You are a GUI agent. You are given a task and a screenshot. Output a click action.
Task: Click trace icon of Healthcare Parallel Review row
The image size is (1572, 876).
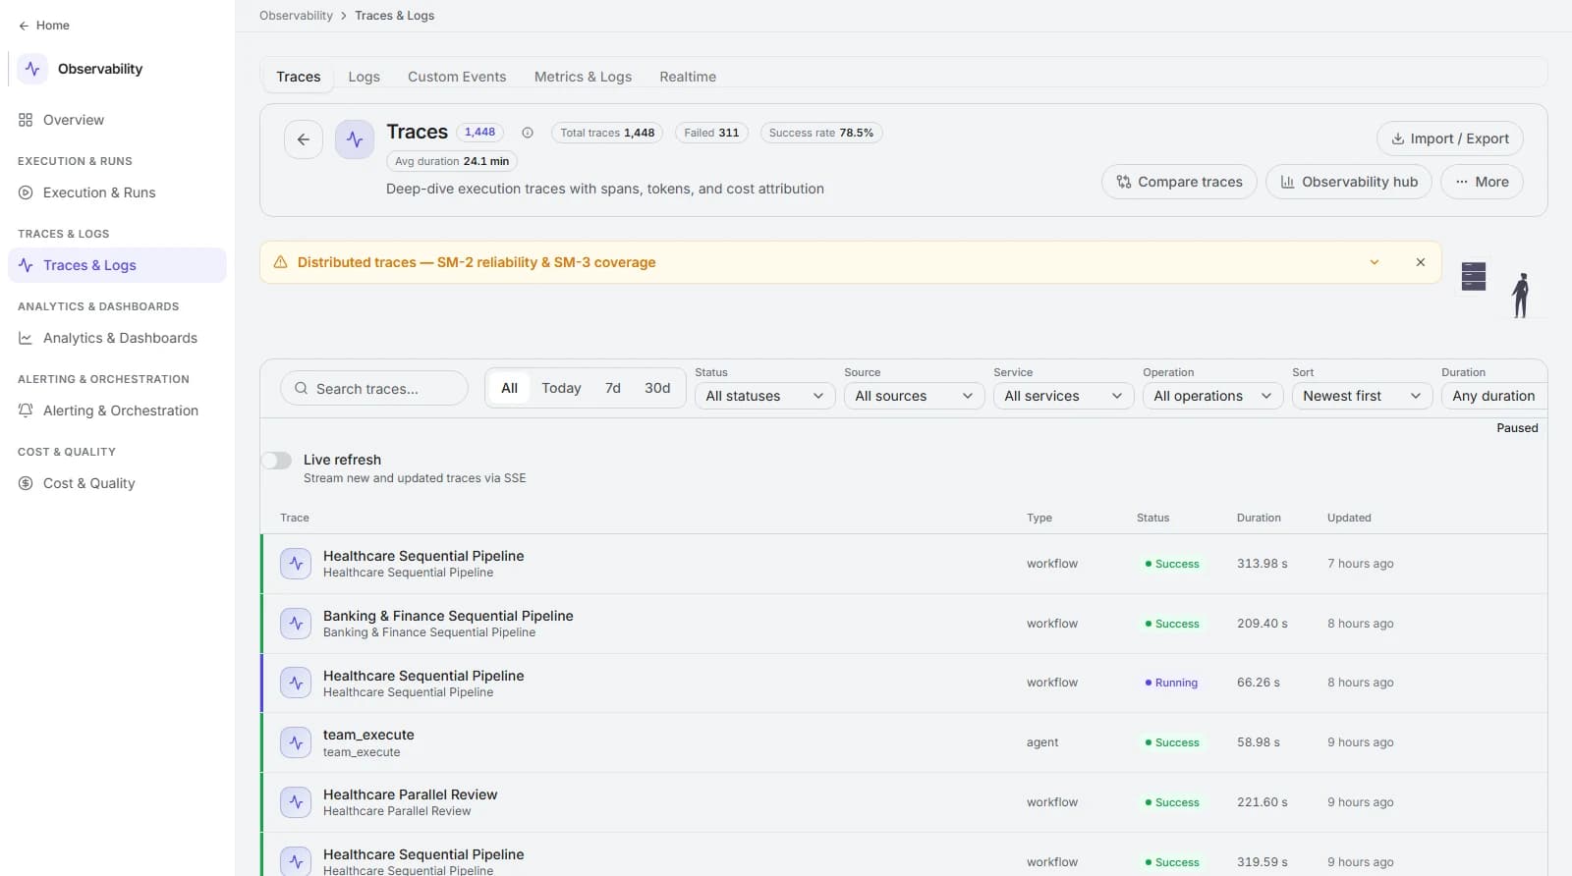click(296, 802)
